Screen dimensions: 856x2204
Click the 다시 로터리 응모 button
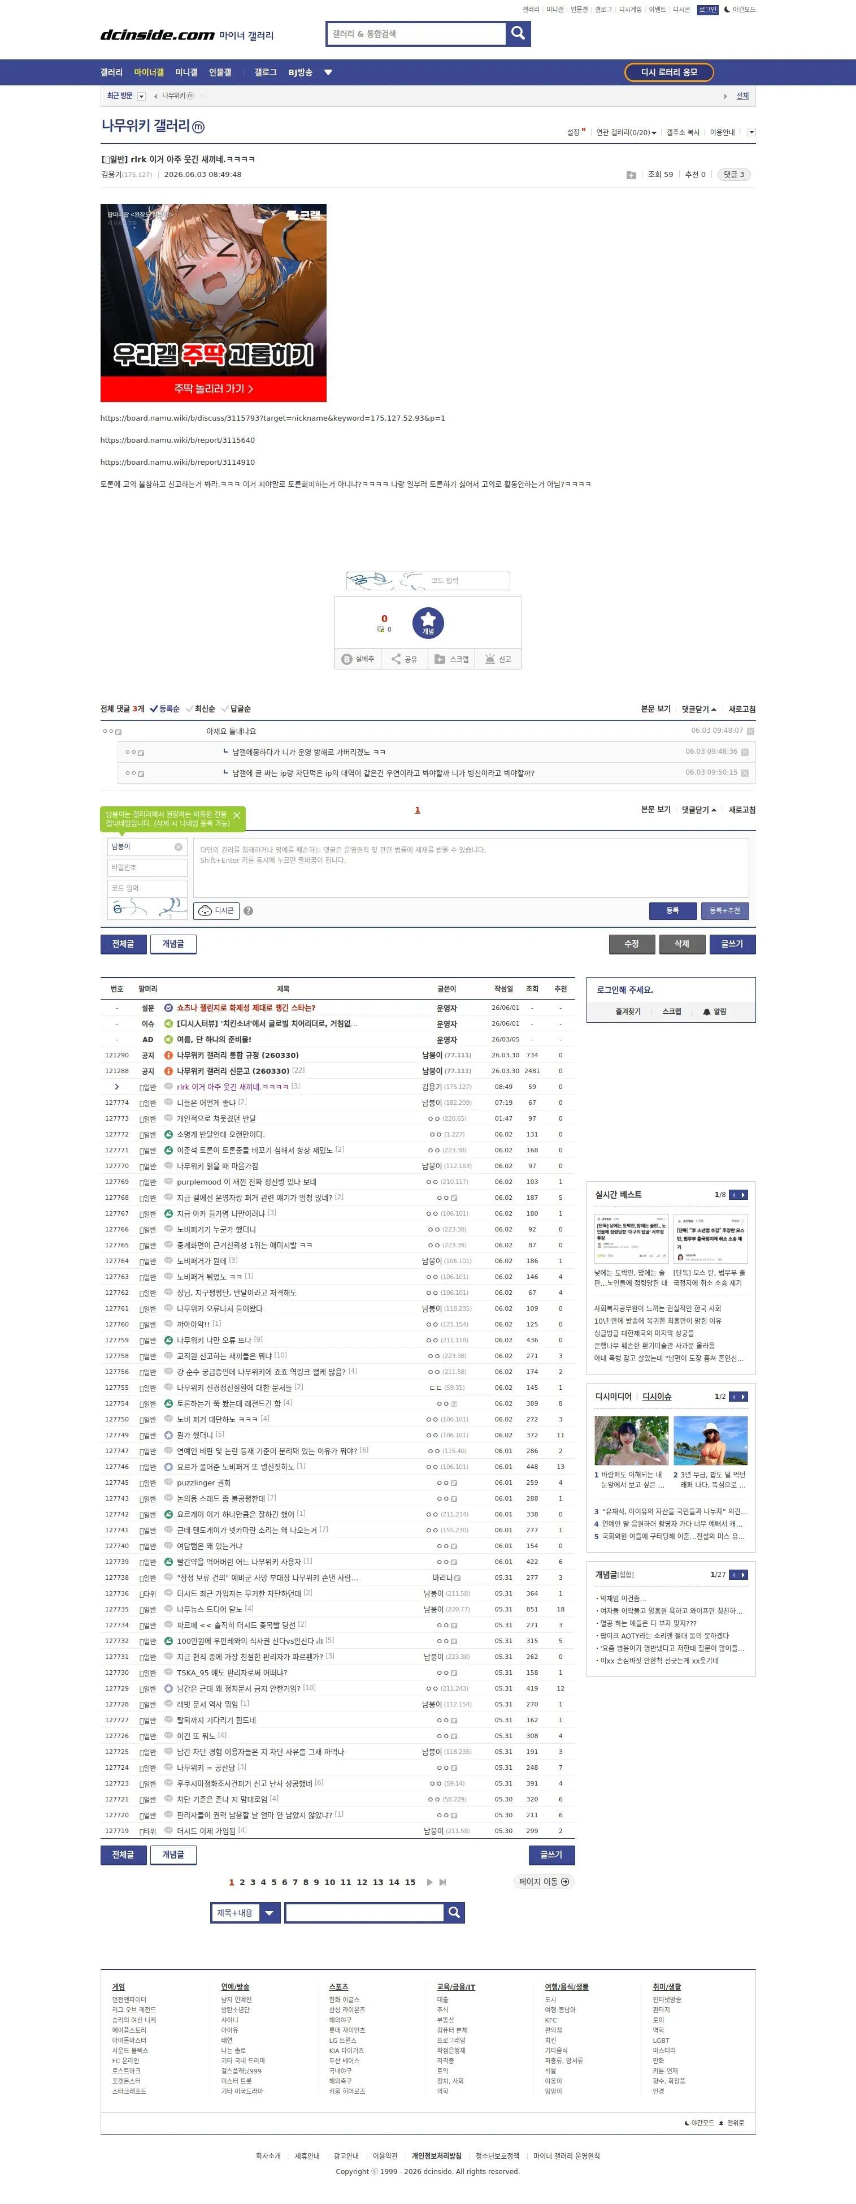point(669,73)
